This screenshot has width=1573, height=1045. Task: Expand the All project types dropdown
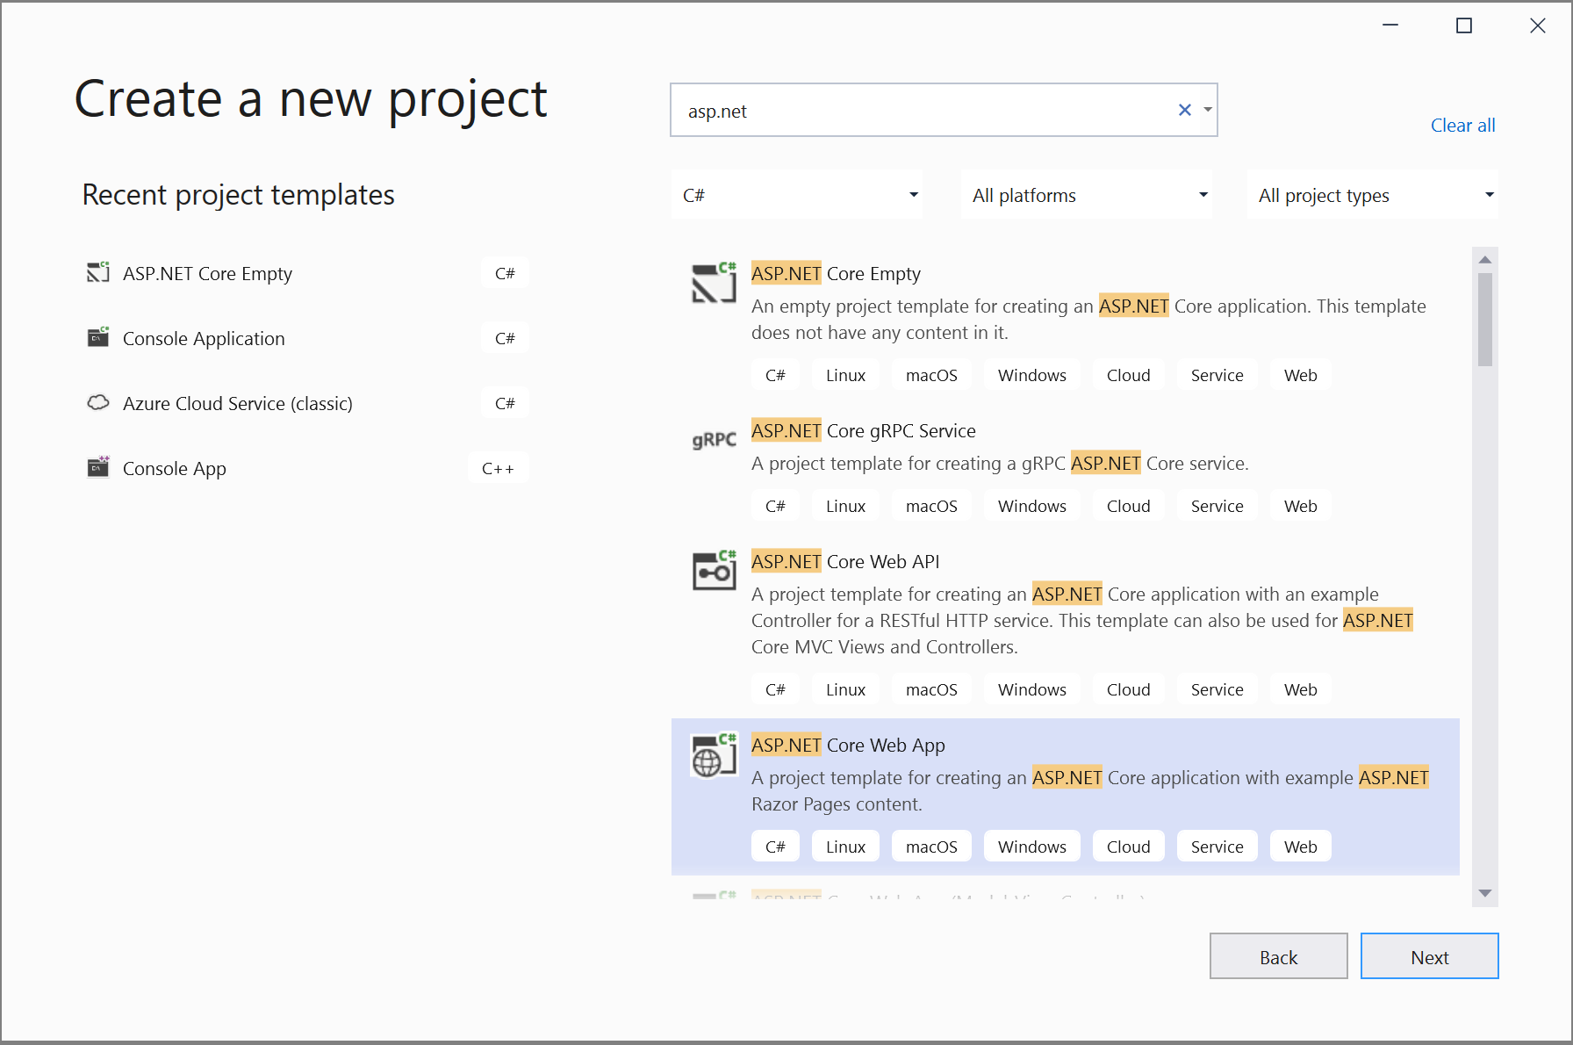pos(1373,195)
